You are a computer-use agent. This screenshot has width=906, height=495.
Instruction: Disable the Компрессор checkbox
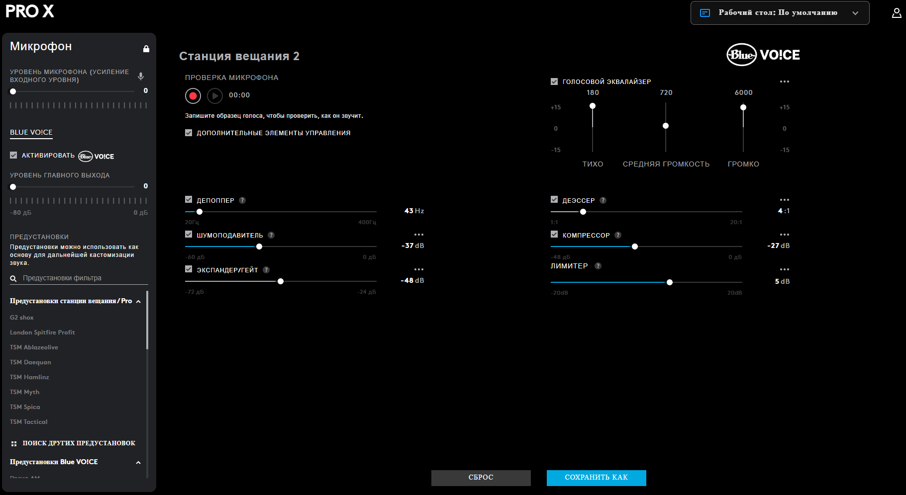pos(554,234)
